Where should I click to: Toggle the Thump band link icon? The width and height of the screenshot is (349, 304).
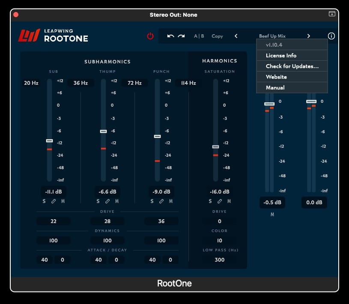[107, 201]
